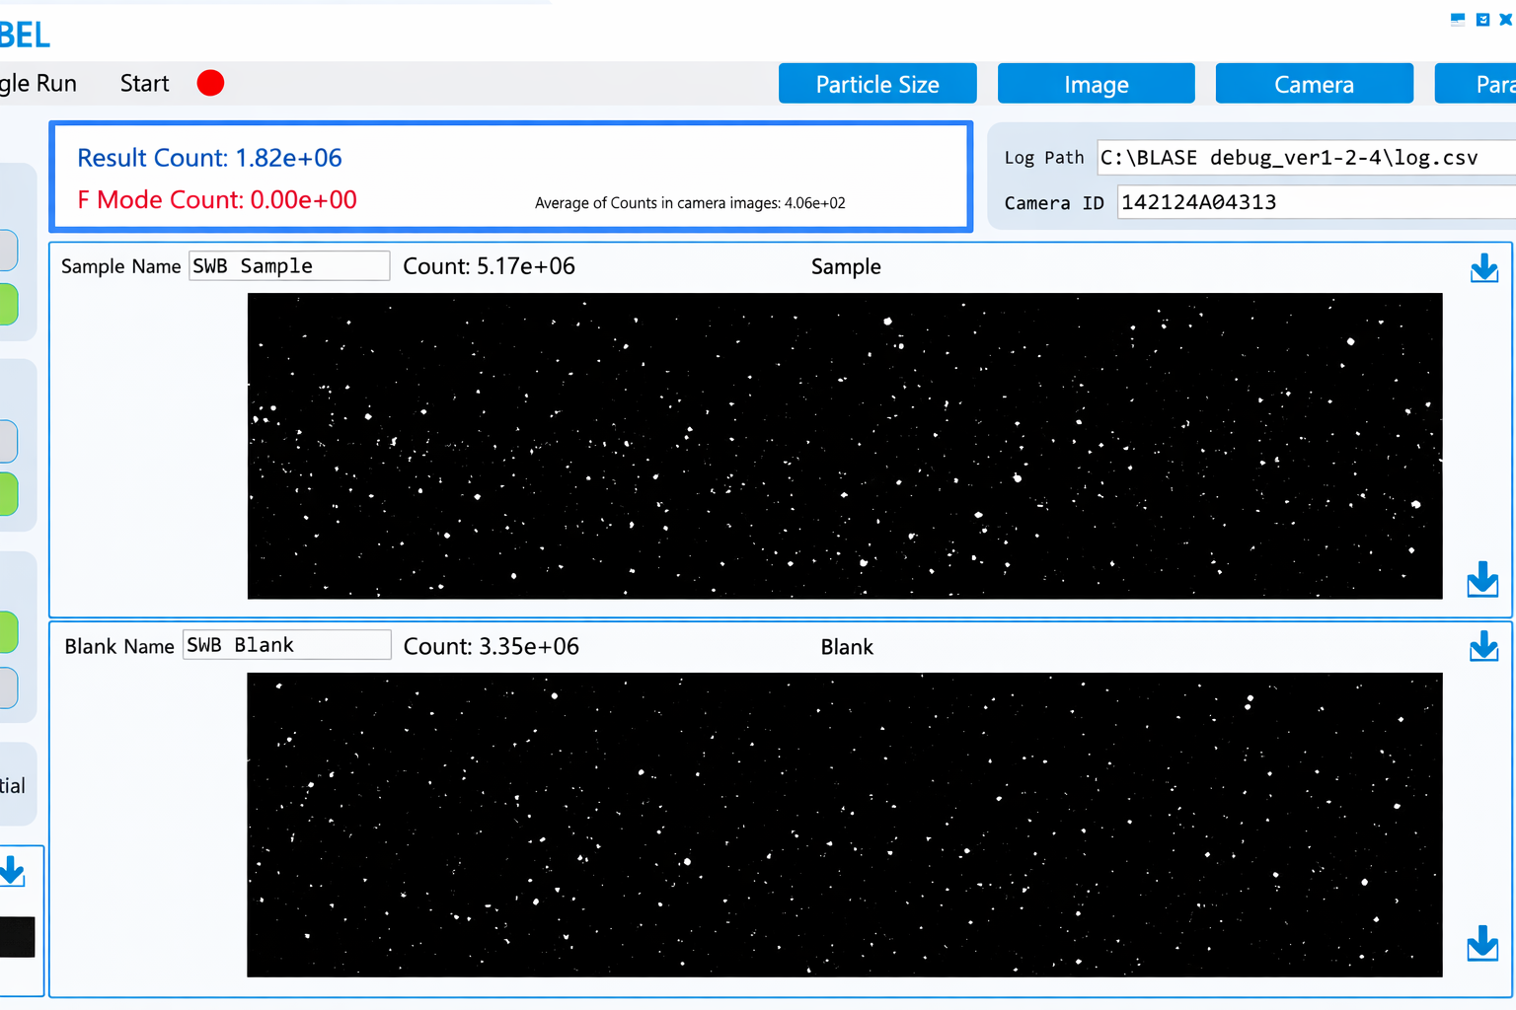
Task: Open the Particle Size tab
Action: (x=877, y=84)
